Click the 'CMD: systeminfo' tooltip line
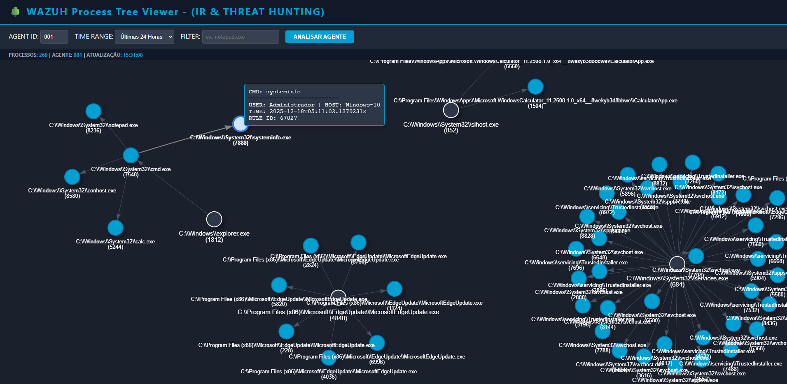 275,92
